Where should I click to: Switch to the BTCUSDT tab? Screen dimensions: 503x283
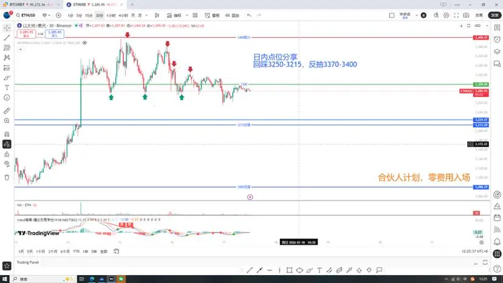click(x=32, y=4)
